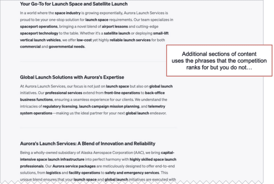This screenshot has width=274, height=184.
Task: Click the 'Your Go-To for Launch Space' heading
Action: pyautogui.click(x=74, y=4)
